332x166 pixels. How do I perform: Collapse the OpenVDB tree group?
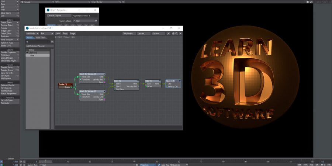[27, 53]
